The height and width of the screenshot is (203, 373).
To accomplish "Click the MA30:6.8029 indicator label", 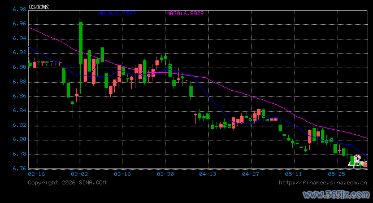I will (185, 14).
